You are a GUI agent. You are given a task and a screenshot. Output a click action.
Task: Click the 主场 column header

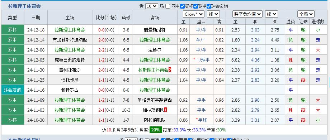pyautogui.click(x=70, y=18)
